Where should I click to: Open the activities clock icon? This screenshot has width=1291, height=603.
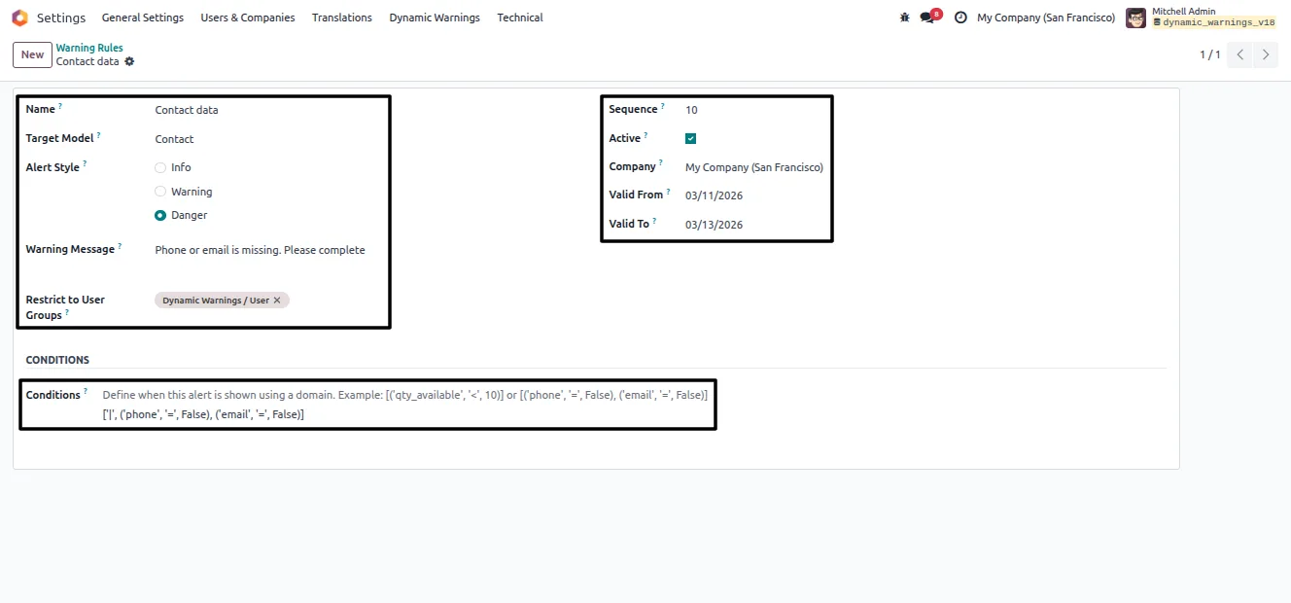click(x=960, y=18)
